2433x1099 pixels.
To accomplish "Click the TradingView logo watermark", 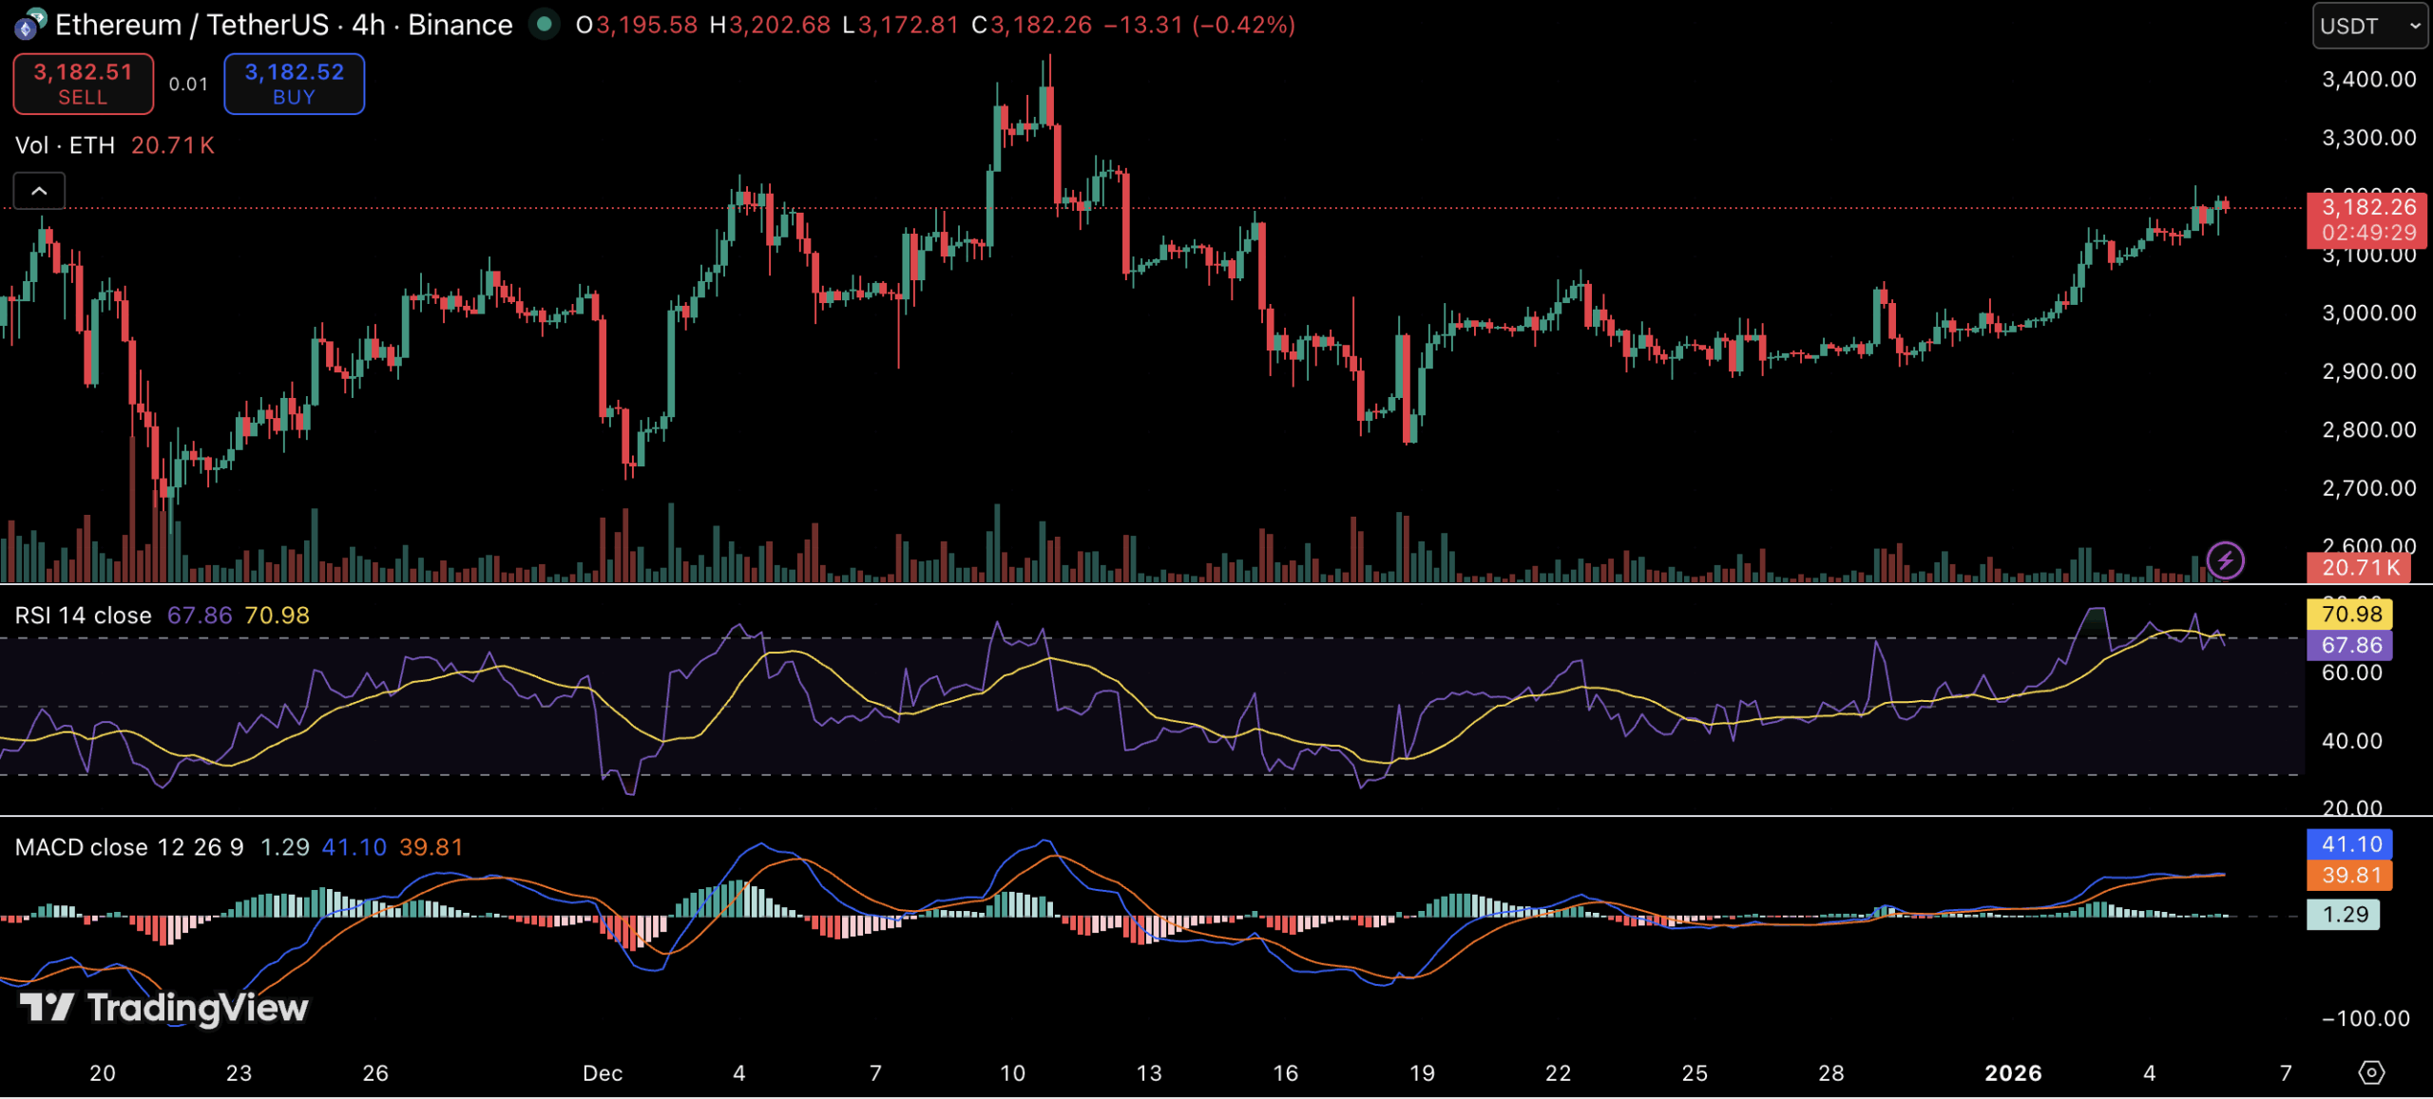I will click(x=164, y=1007).
